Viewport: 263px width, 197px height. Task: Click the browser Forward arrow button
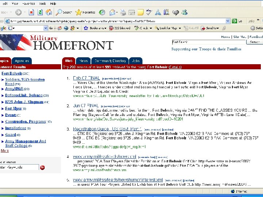coord(18,12)
